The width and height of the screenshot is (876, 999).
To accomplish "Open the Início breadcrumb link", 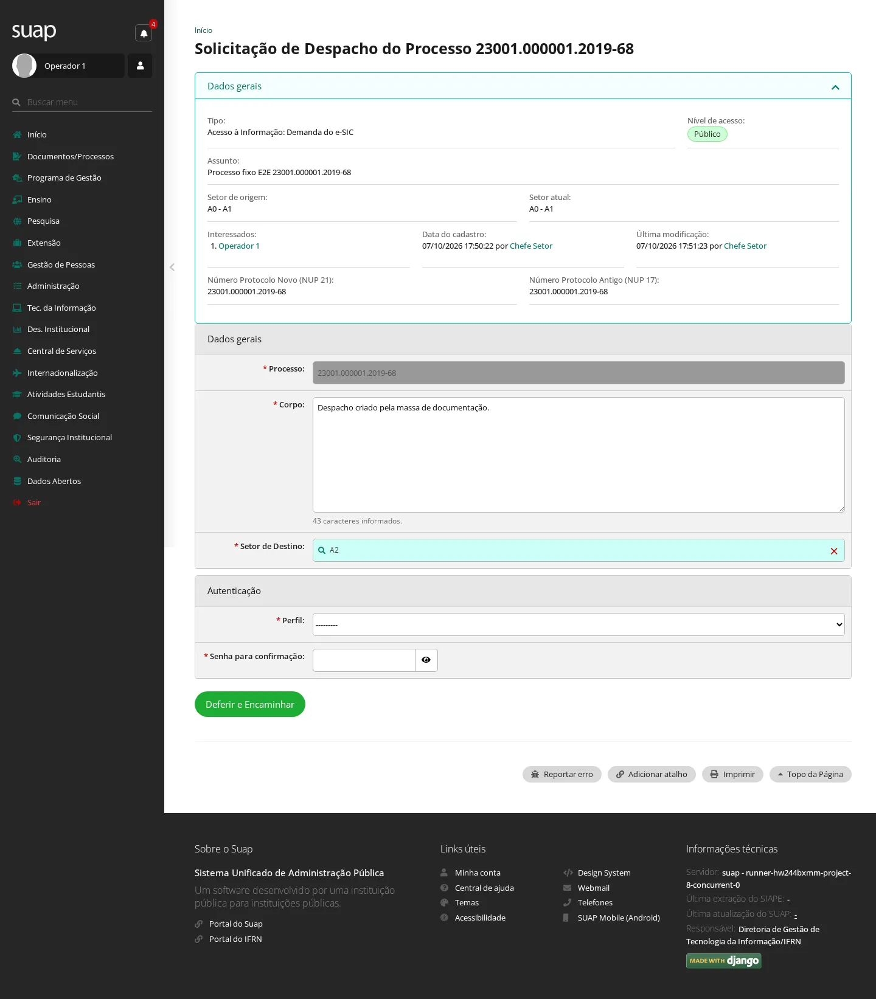I will click(x=203, y=30).
